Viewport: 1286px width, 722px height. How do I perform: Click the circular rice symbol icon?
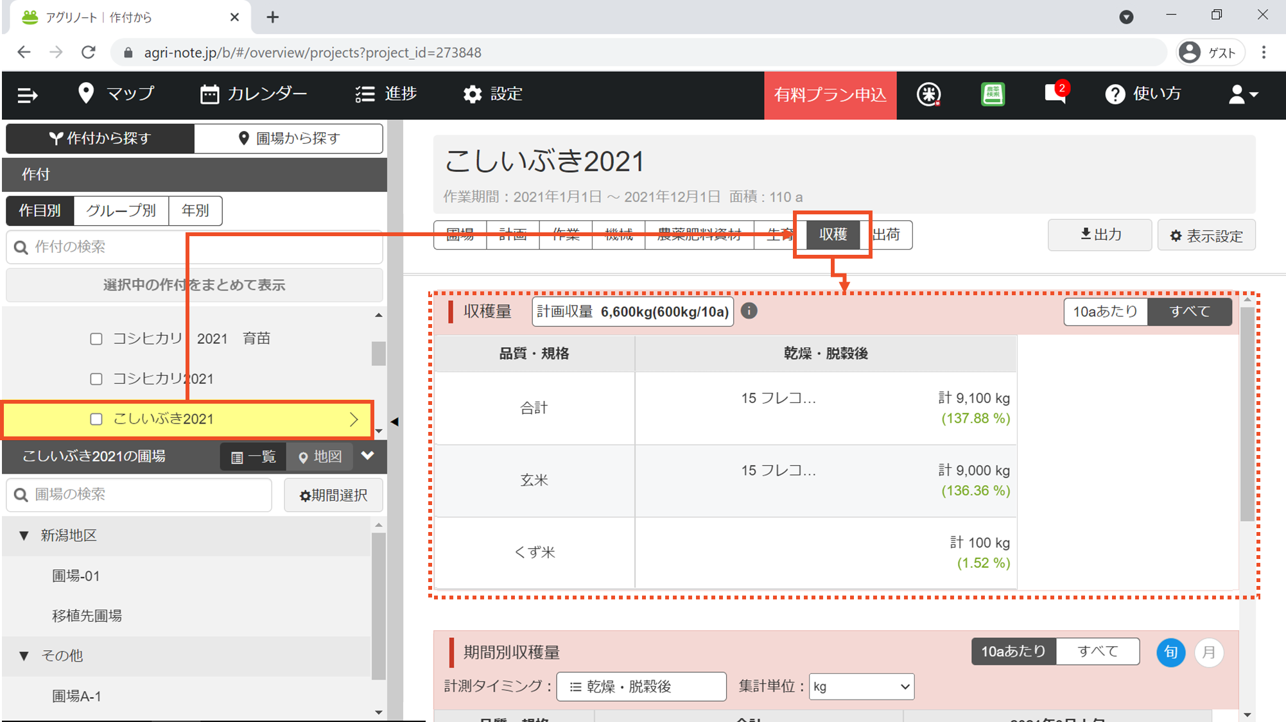coord(928,94)
